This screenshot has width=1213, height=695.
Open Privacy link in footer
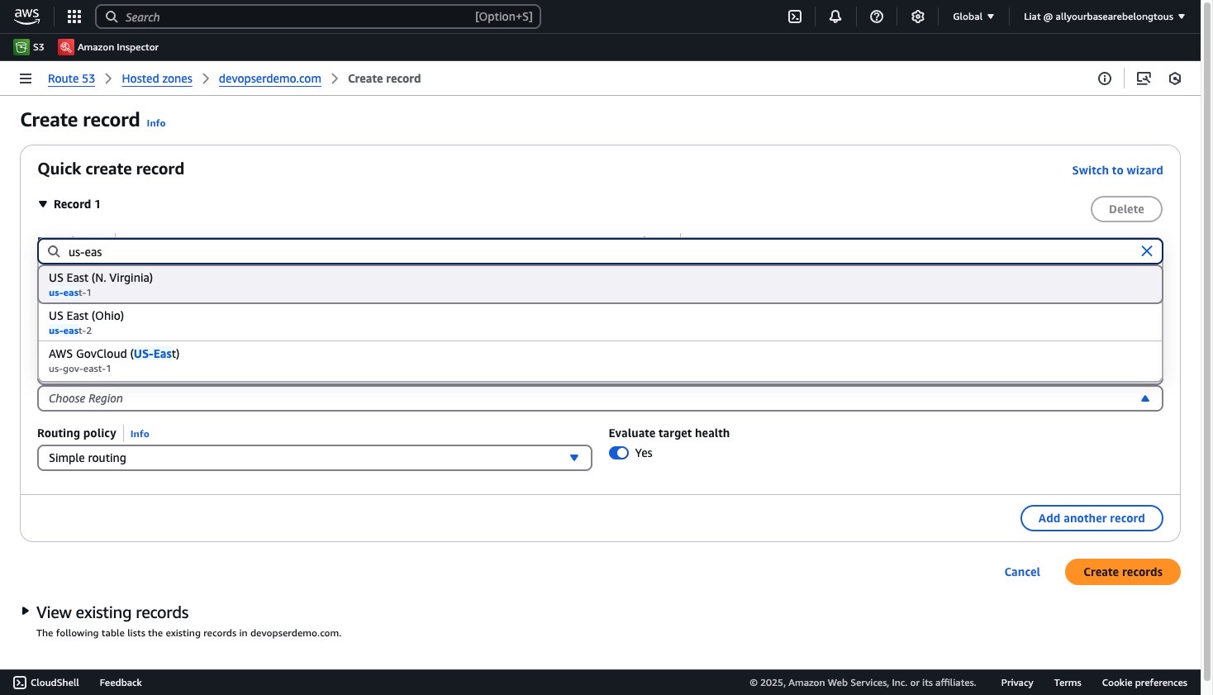click(x=1017, y=683)
